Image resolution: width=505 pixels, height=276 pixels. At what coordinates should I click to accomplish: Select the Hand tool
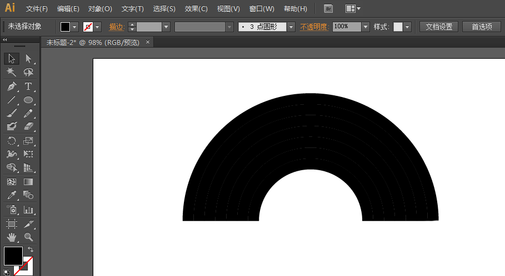click(11, 237)
